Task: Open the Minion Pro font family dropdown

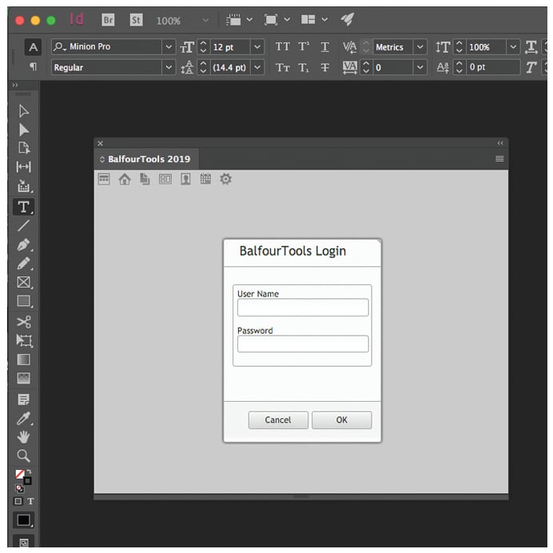Action: [169, 47]
